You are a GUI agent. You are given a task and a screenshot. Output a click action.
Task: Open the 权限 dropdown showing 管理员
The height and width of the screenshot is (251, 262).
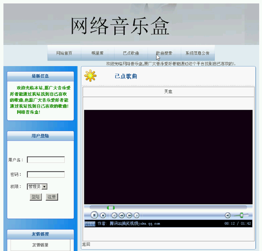37,186
